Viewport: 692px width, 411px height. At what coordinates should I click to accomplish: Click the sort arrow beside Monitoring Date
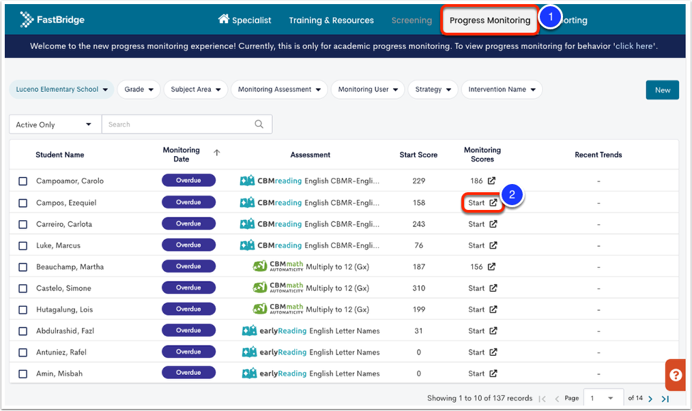click(x=217, y=153)
